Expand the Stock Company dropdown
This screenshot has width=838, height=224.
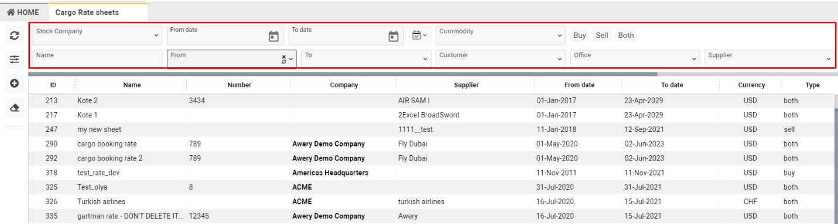pyautogui.click(x=98, y=35)
